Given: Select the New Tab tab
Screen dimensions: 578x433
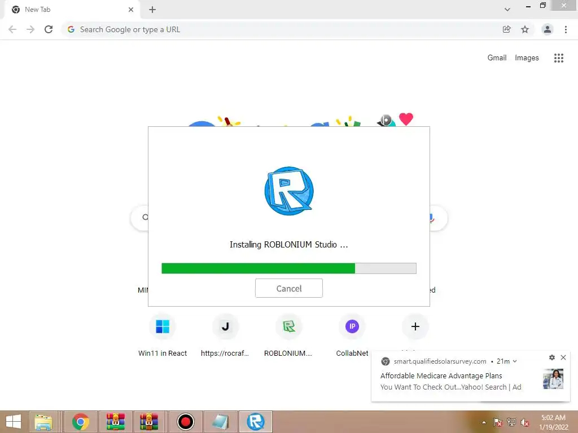Looking at the screenshot, I should (72, 10).
